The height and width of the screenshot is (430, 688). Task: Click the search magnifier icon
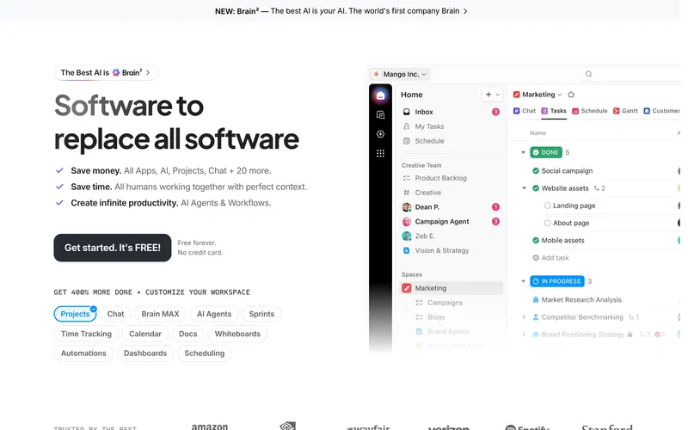pos(589,74)
